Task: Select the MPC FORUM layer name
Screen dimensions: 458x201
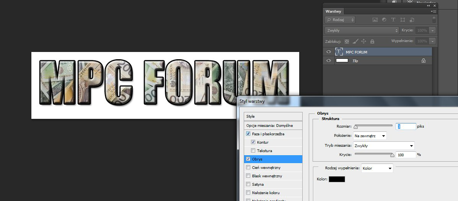Action: click(x=356, y=52)
